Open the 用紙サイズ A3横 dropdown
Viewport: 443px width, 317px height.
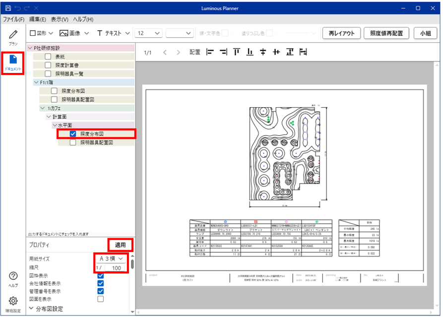coord(111,259)
